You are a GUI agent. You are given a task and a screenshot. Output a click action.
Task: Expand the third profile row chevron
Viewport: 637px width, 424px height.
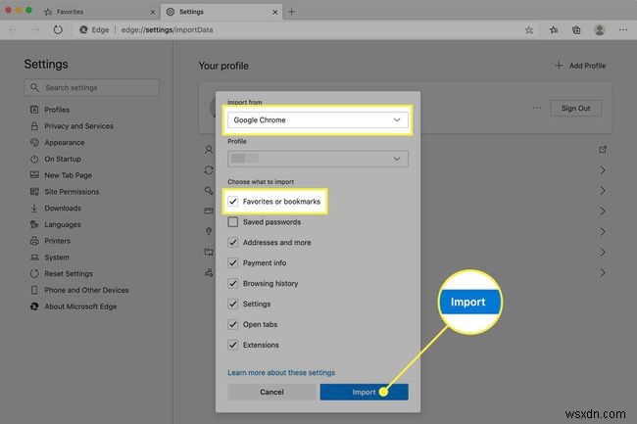coord(603,190)
